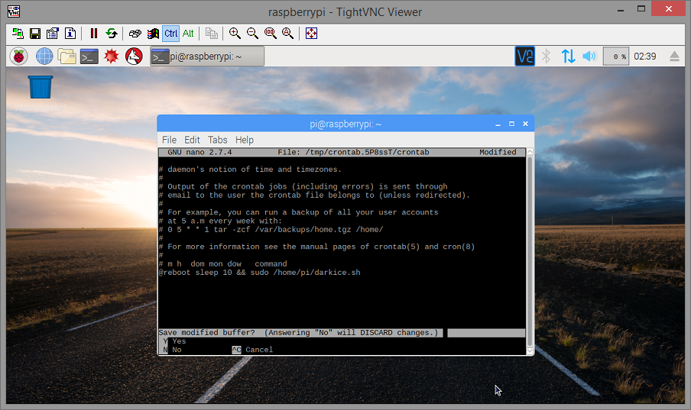Close the pi@raspberrypi terminal window
This screenshot has height=410, width=691.
525,124
